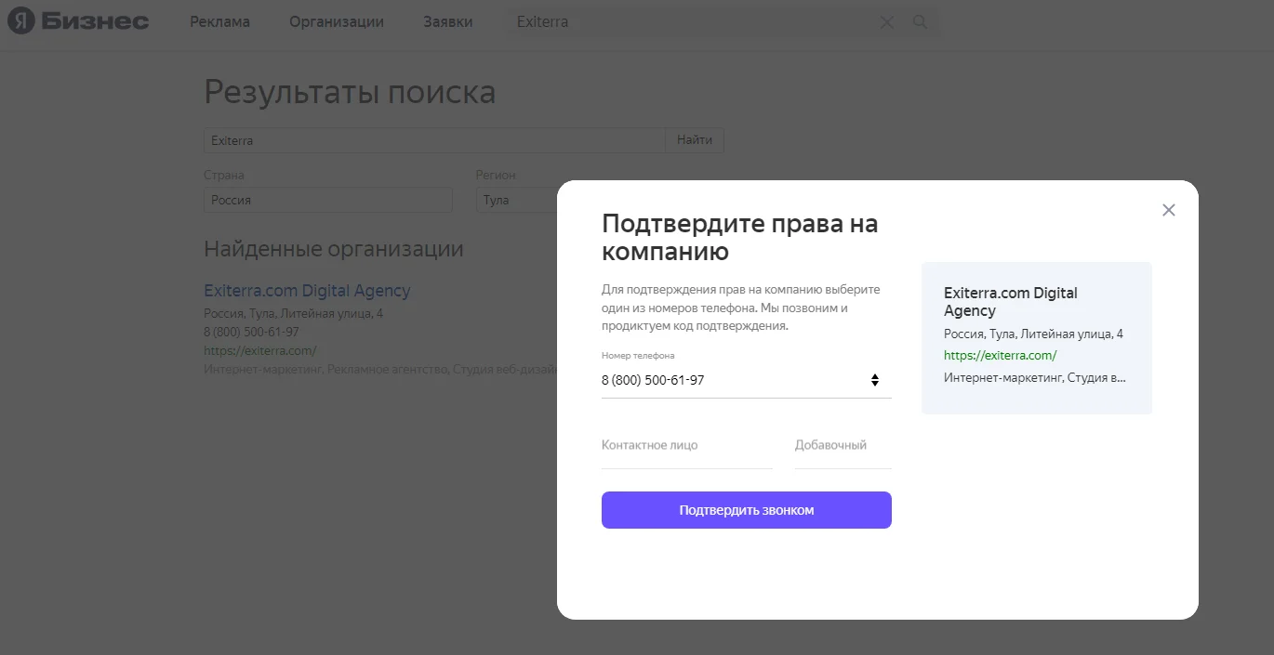
Task: Click the Номер телефона label
Action: (x=638, y=356)
